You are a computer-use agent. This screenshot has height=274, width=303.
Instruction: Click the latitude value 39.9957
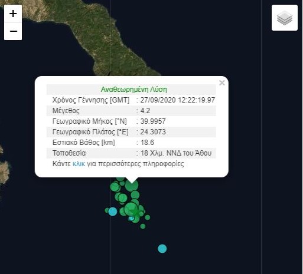tap(153, 121)
